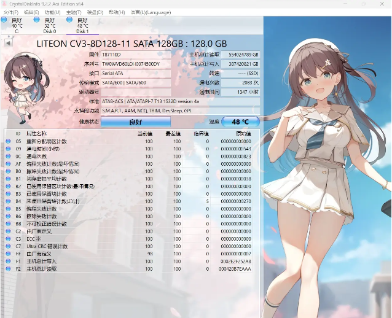Open the 功能(U) menu
This screenshot has height=318, width=392.
(53, 12)
